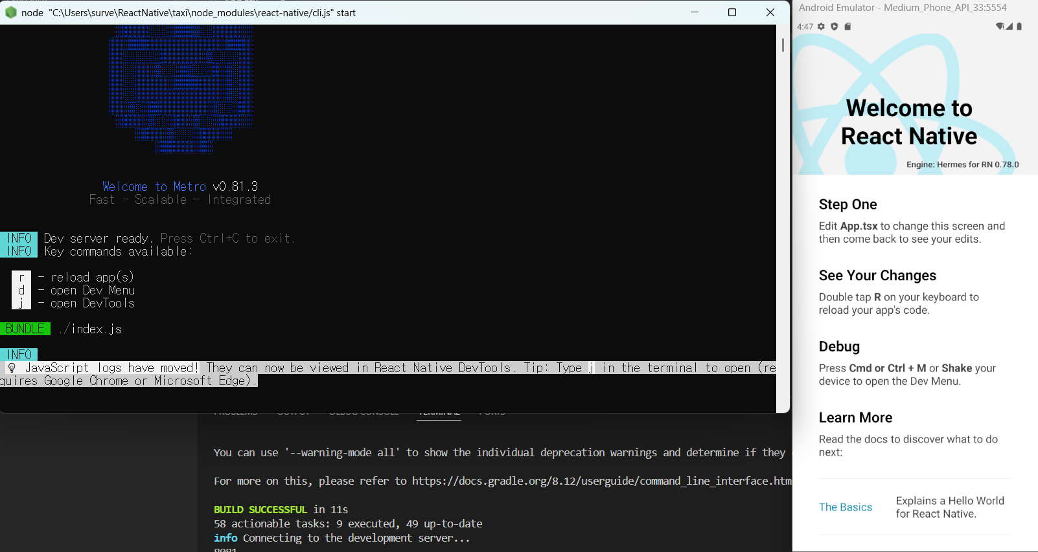Click the Step One heading in the emulator

848,204
